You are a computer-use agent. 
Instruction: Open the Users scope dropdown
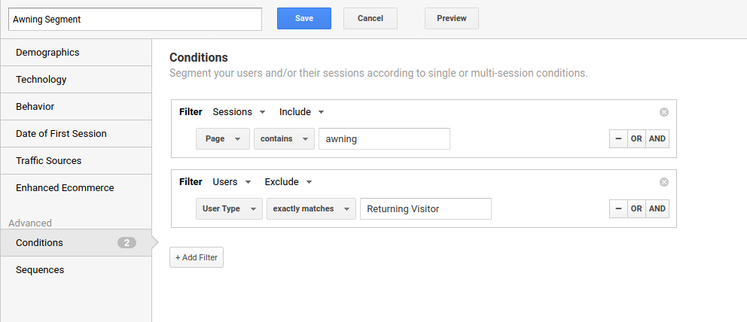pyautogui.click(x=231, y=182)
